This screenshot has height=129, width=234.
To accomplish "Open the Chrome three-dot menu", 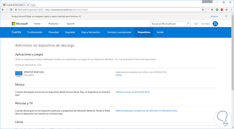I will (231, 10).
